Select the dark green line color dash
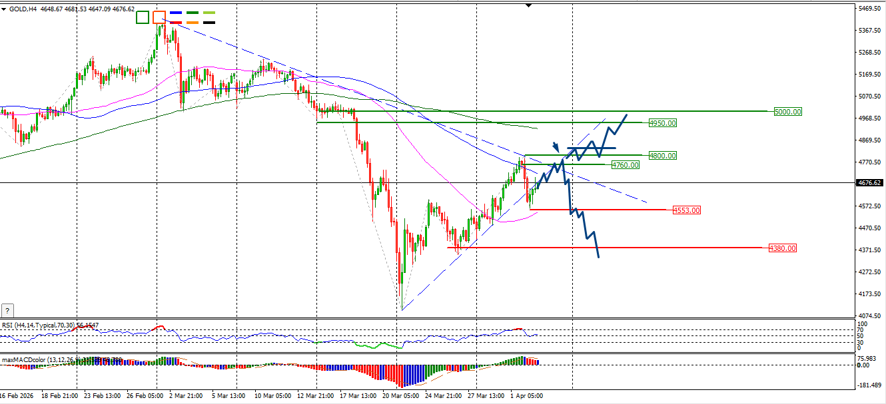 click(193, 13)
